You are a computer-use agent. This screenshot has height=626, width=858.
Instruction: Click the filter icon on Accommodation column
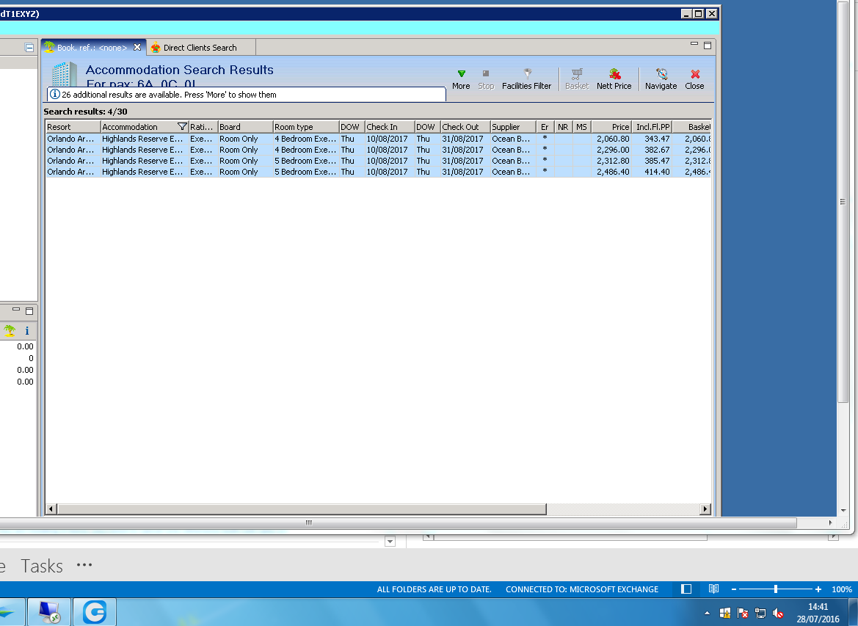coord(182,126)
